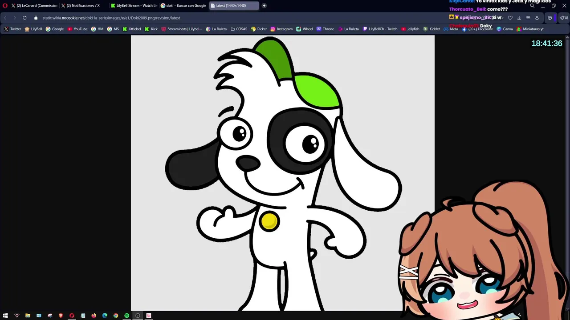Open the pink app icon on taskbar
The image size is (570, 320).
coord(149,316)
